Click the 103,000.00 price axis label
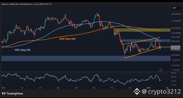This screenshot has height=98, width=183. click(176, 33)
